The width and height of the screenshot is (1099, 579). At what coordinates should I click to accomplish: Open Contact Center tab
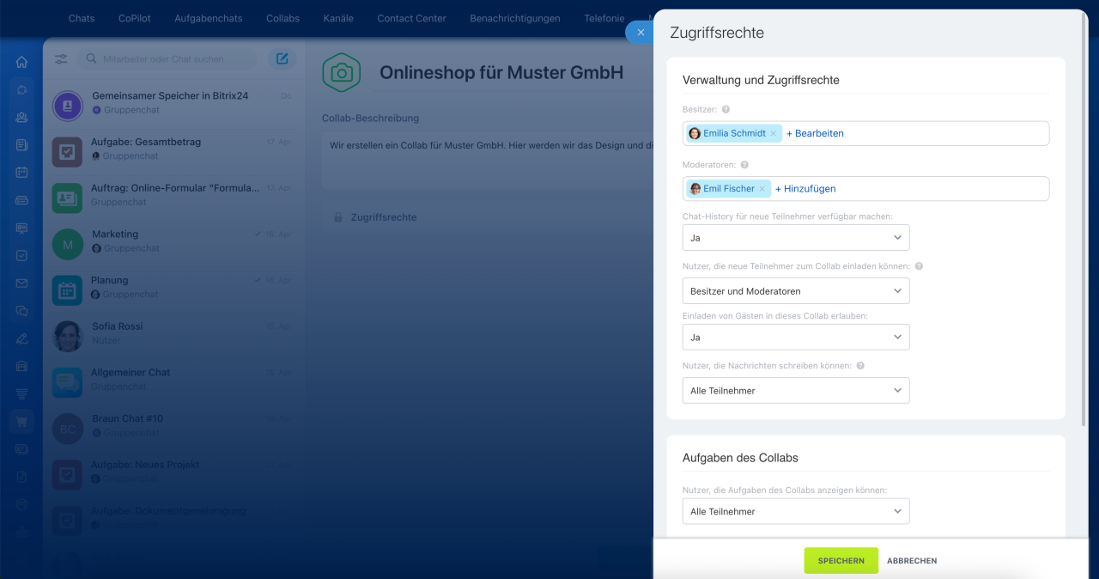[412, 18]
